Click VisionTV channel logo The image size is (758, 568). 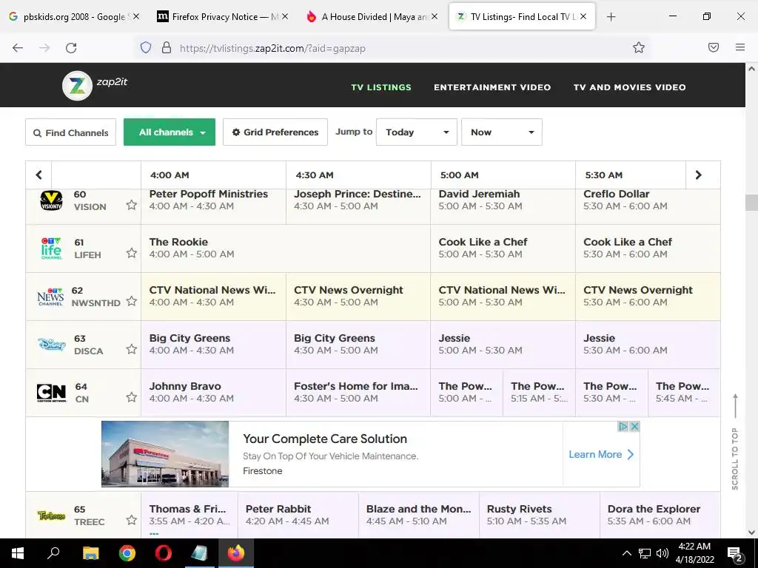51,200
